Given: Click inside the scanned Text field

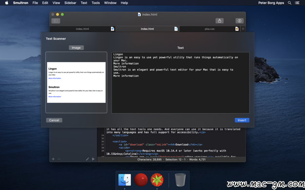Looking at the screenshot, I should [x=180, y=83].
